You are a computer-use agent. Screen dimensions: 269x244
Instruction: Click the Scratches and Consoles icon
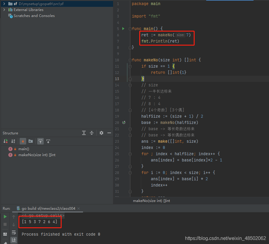[x=10, y=16]
